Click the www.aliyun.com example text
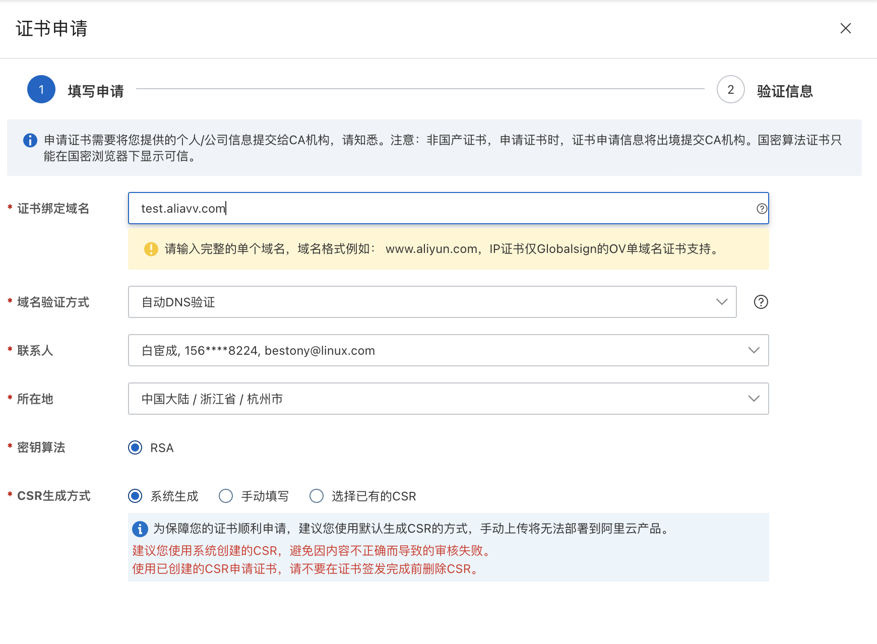 point(431,249)
